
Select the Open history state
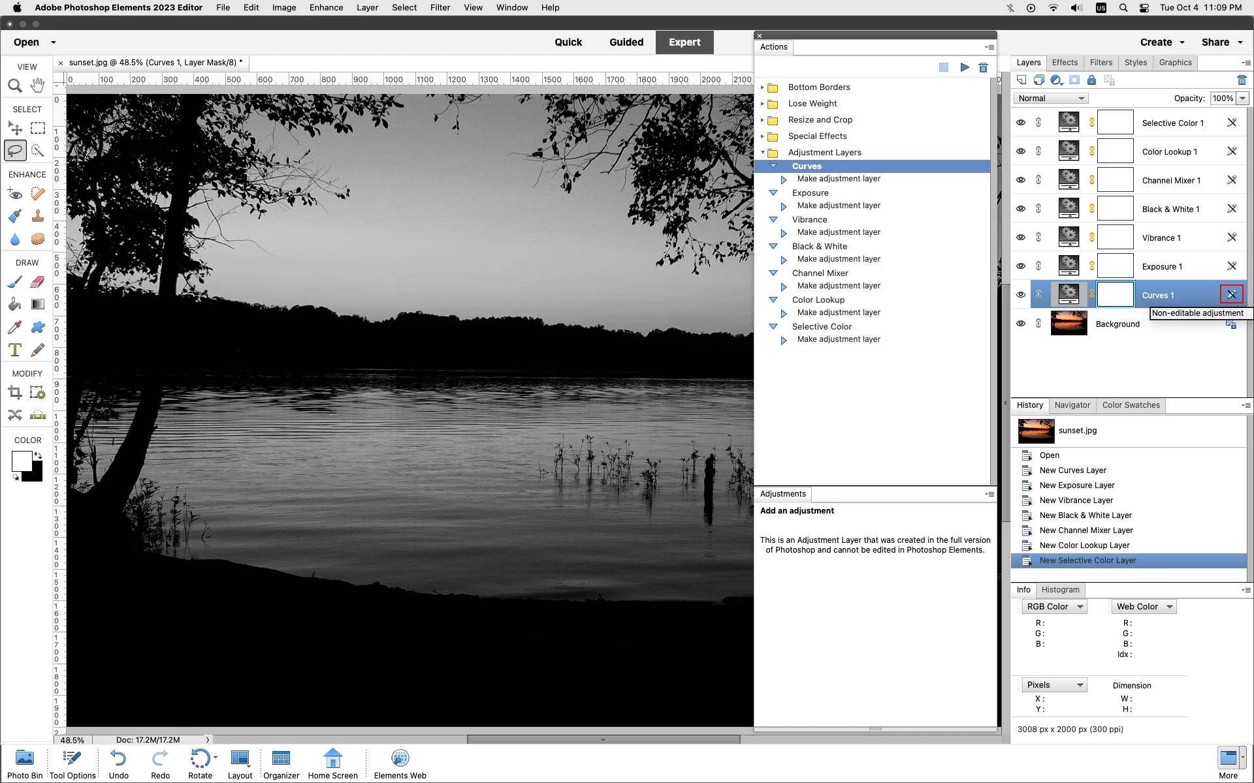pos(1049,455)
